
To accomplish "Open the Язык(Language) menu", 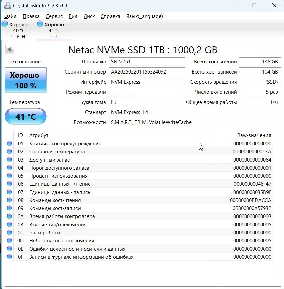I will (144, 16).
